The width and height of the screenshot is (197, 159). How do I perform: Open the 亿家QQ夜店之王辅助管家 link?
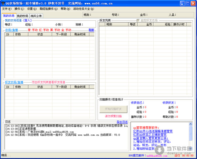(x=150, y=135)
